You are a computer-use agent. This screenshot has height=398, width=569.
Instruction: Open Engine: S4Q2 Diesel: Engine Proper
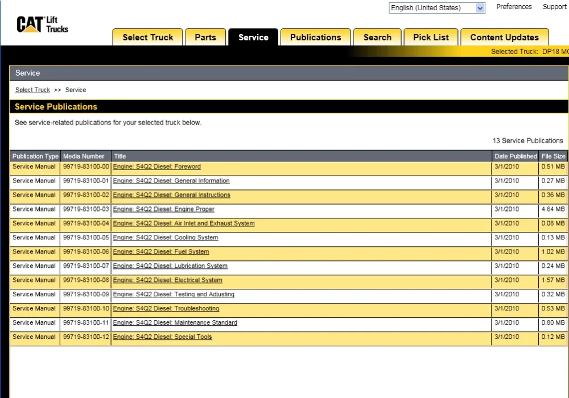pos(164,209)
